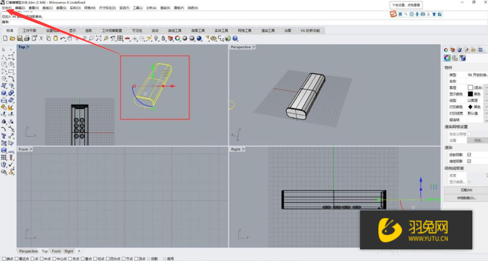Click the Undo arrow icon
Screen dimensions: 488x261
(x=63, y=38)
